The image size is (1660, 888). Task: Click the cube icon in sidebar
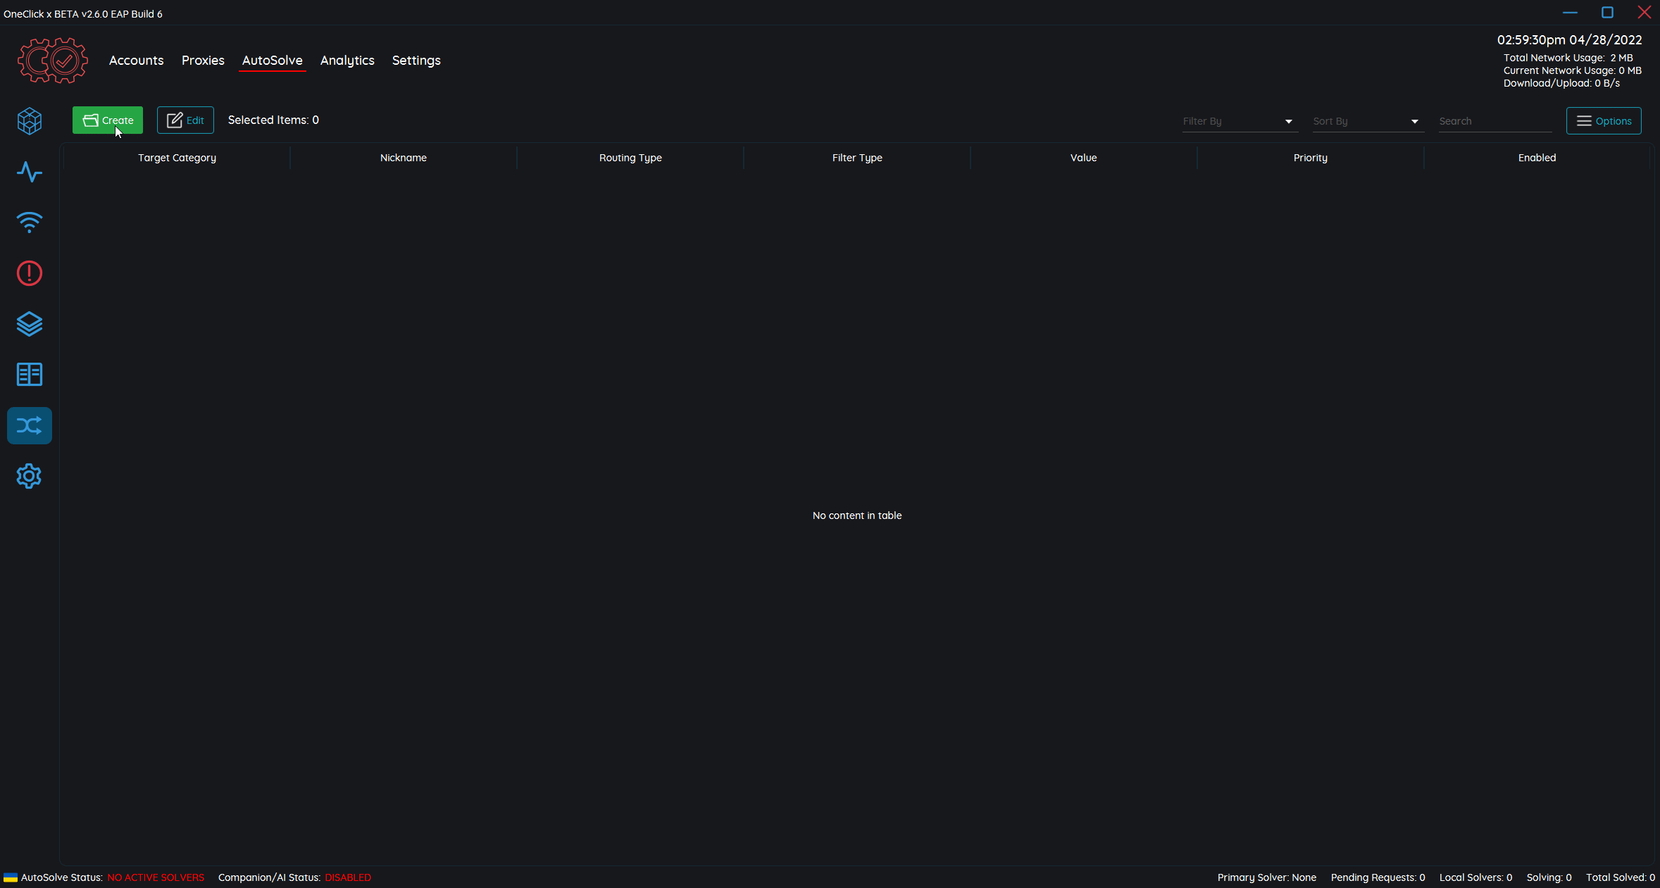tap(30, 121)
